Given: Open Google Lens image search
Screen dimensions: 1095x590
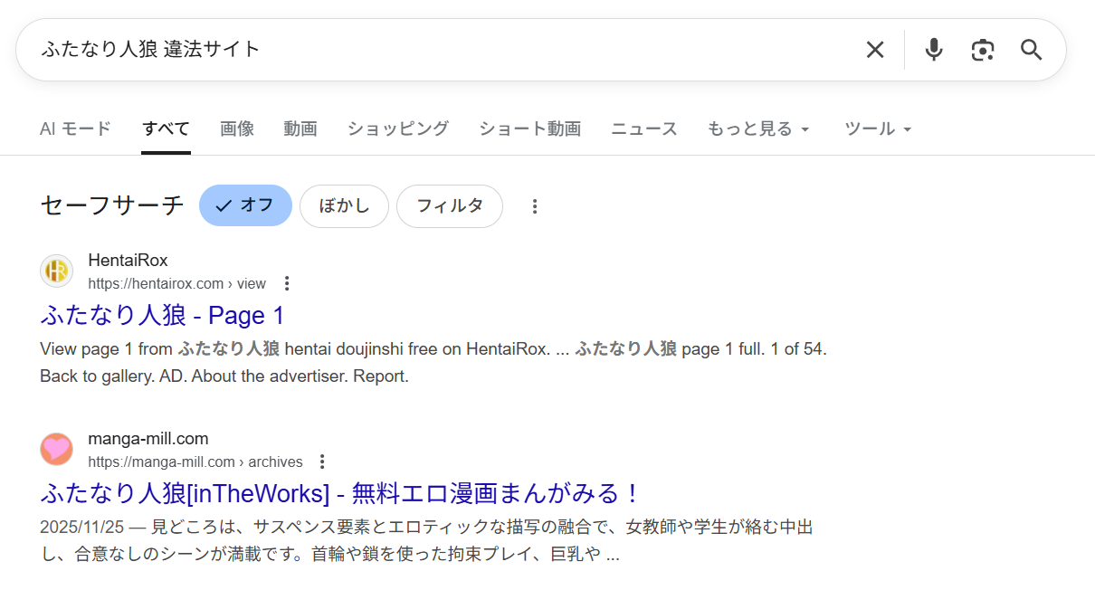Looking at the screenshot, I should tap(983, 50).
